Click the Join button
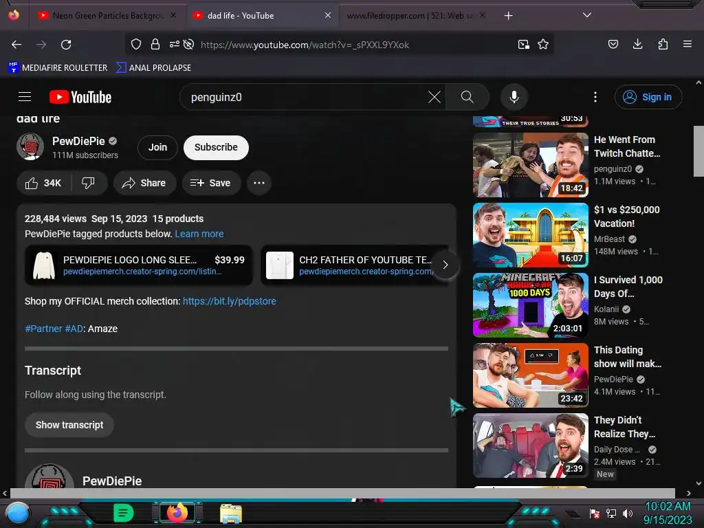704x528 pixels. coord(157,147)
